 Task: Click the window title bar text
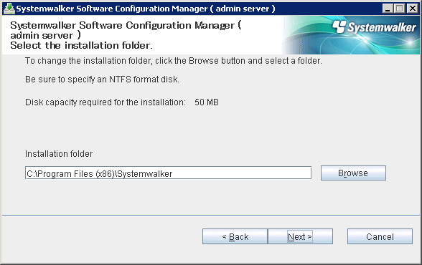click(146, 9)
